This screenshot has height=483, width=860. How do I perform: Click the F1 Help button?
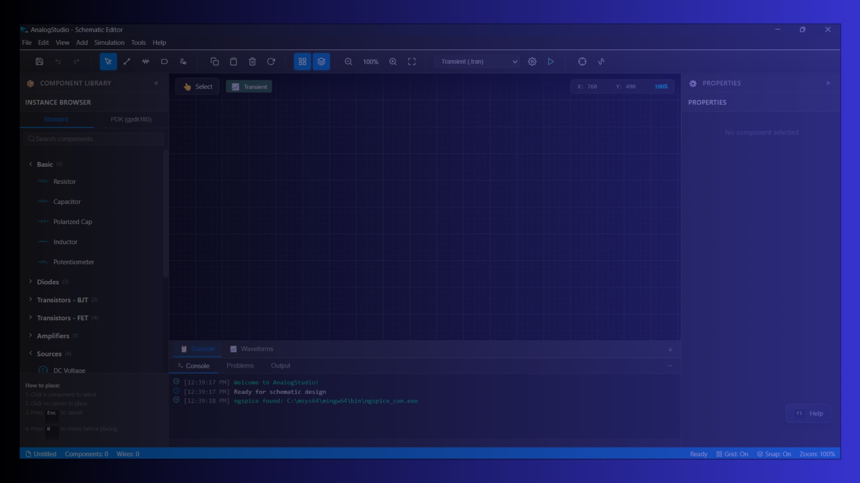[808, 413]
